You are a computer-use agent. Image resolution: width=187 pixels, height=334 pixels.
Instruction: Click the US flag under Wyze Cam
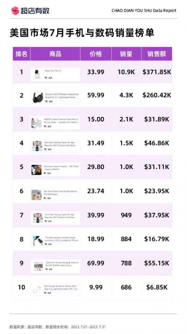coord(46,78)
